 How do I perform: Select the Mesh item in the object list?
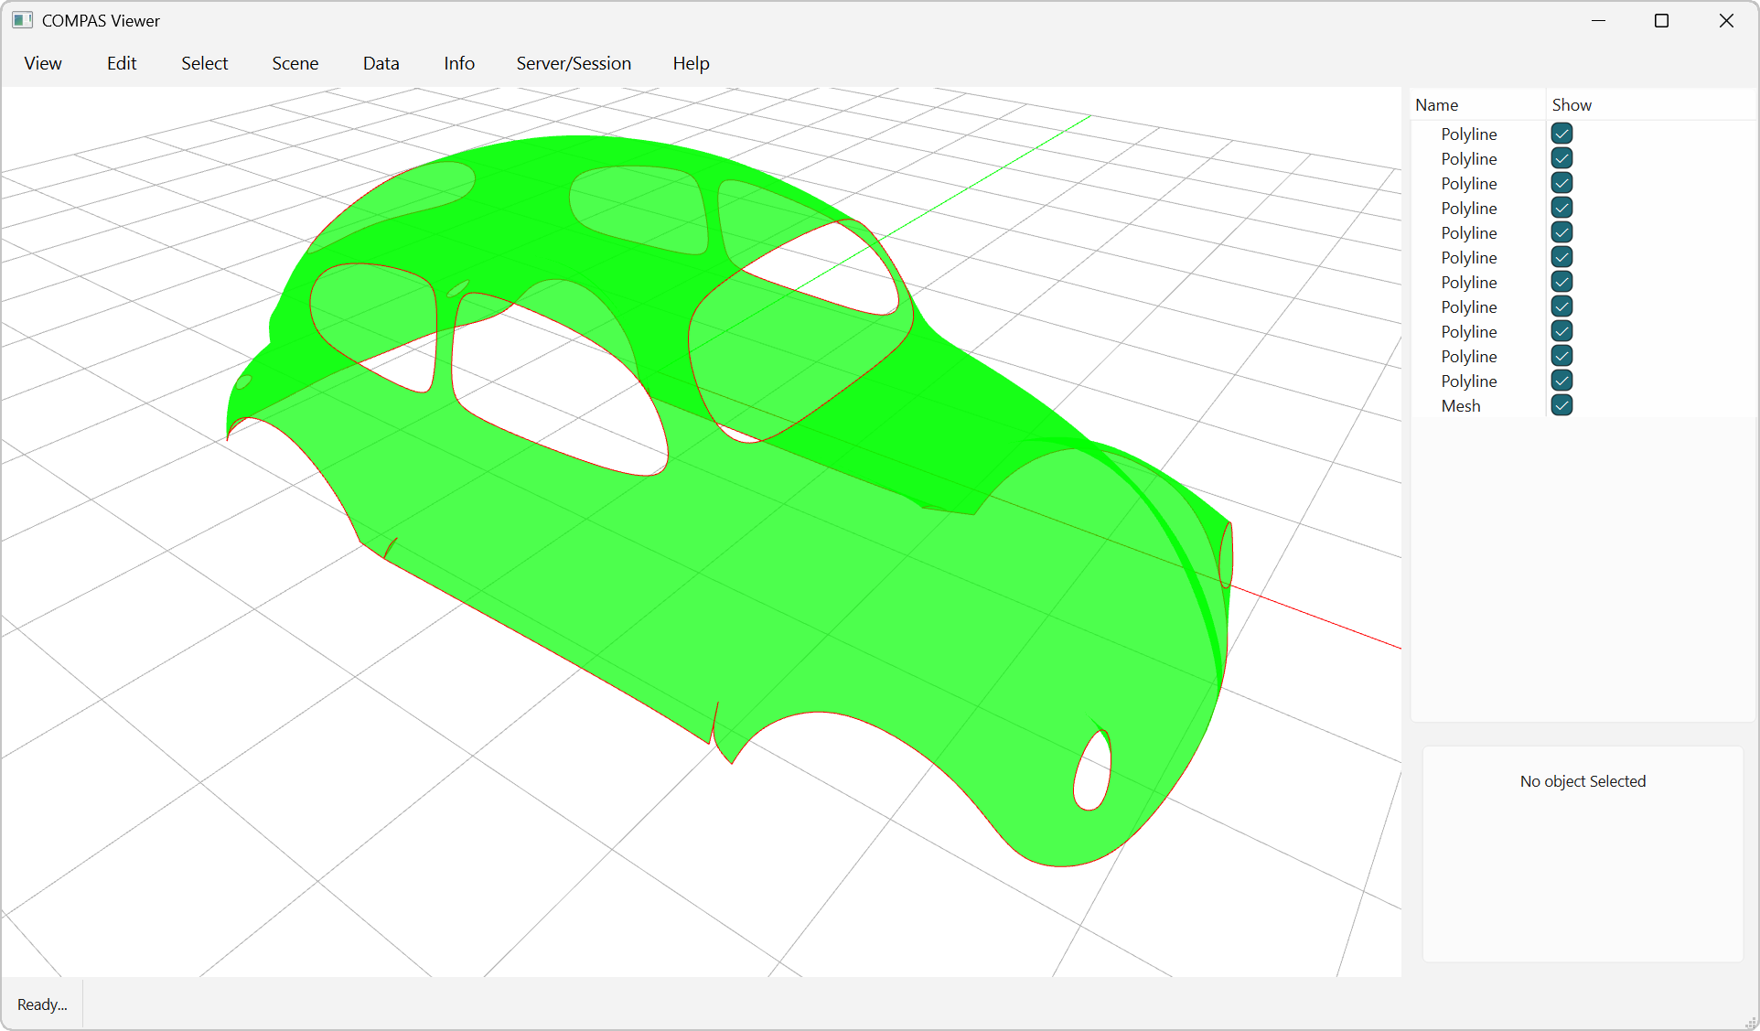pyautogui.click(x=1460, y=405)
